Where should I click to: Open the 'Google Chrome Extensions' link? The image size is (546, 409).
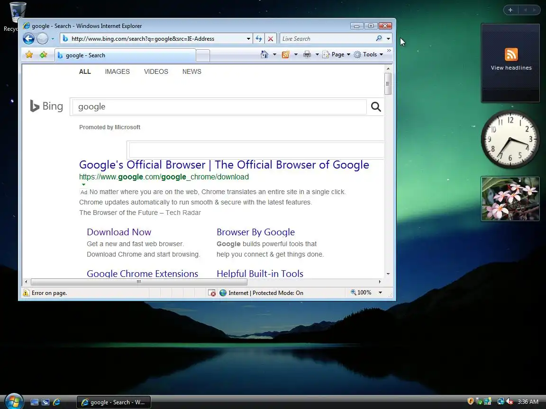pos(142,273)
